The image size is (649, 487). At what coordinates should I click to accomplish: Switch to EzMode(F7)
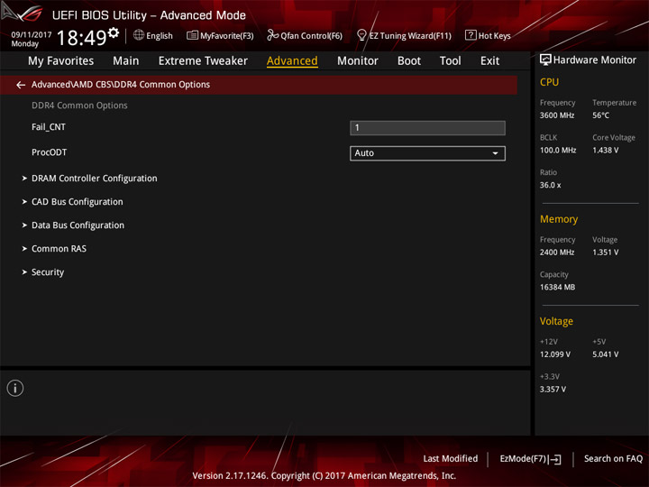[530, 459]
